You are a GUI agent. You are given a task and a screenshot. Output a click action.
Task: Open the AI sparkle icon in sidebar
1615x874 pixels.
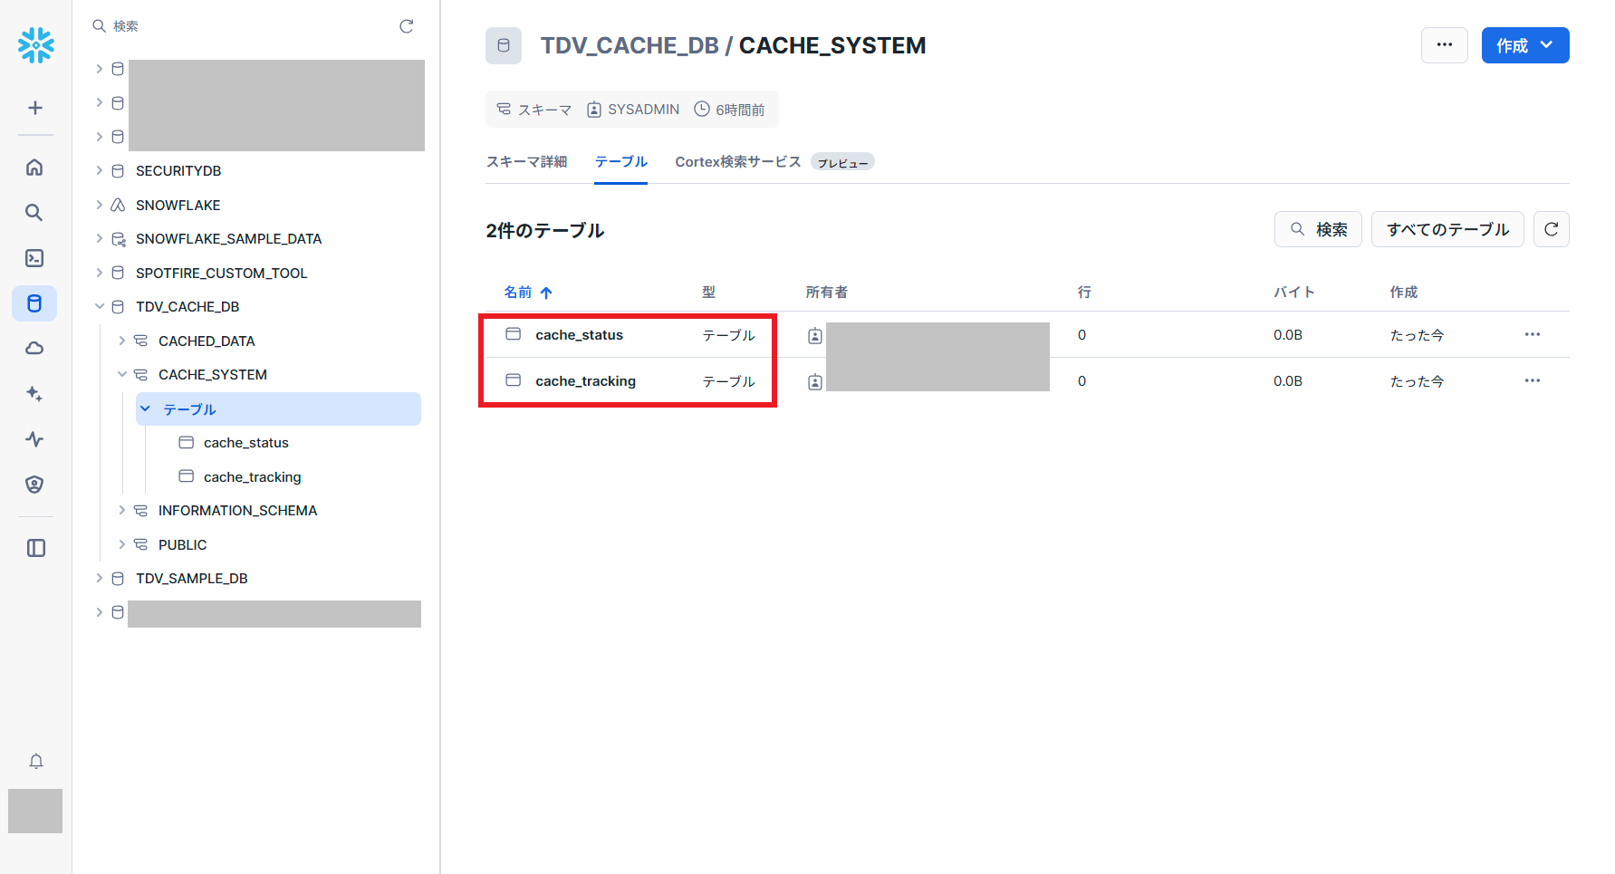coord(34,394)
